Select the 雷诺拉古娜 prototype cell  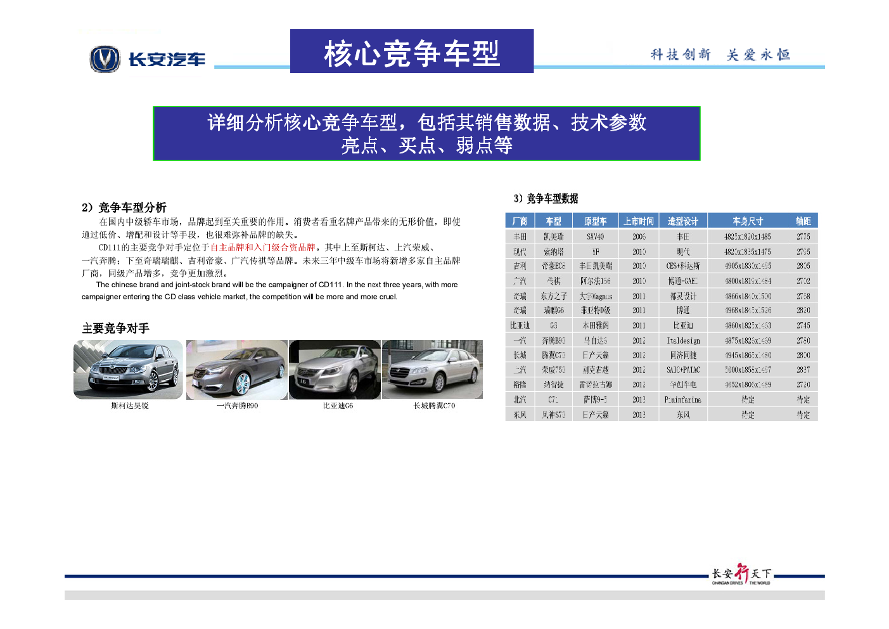(596, 385)
